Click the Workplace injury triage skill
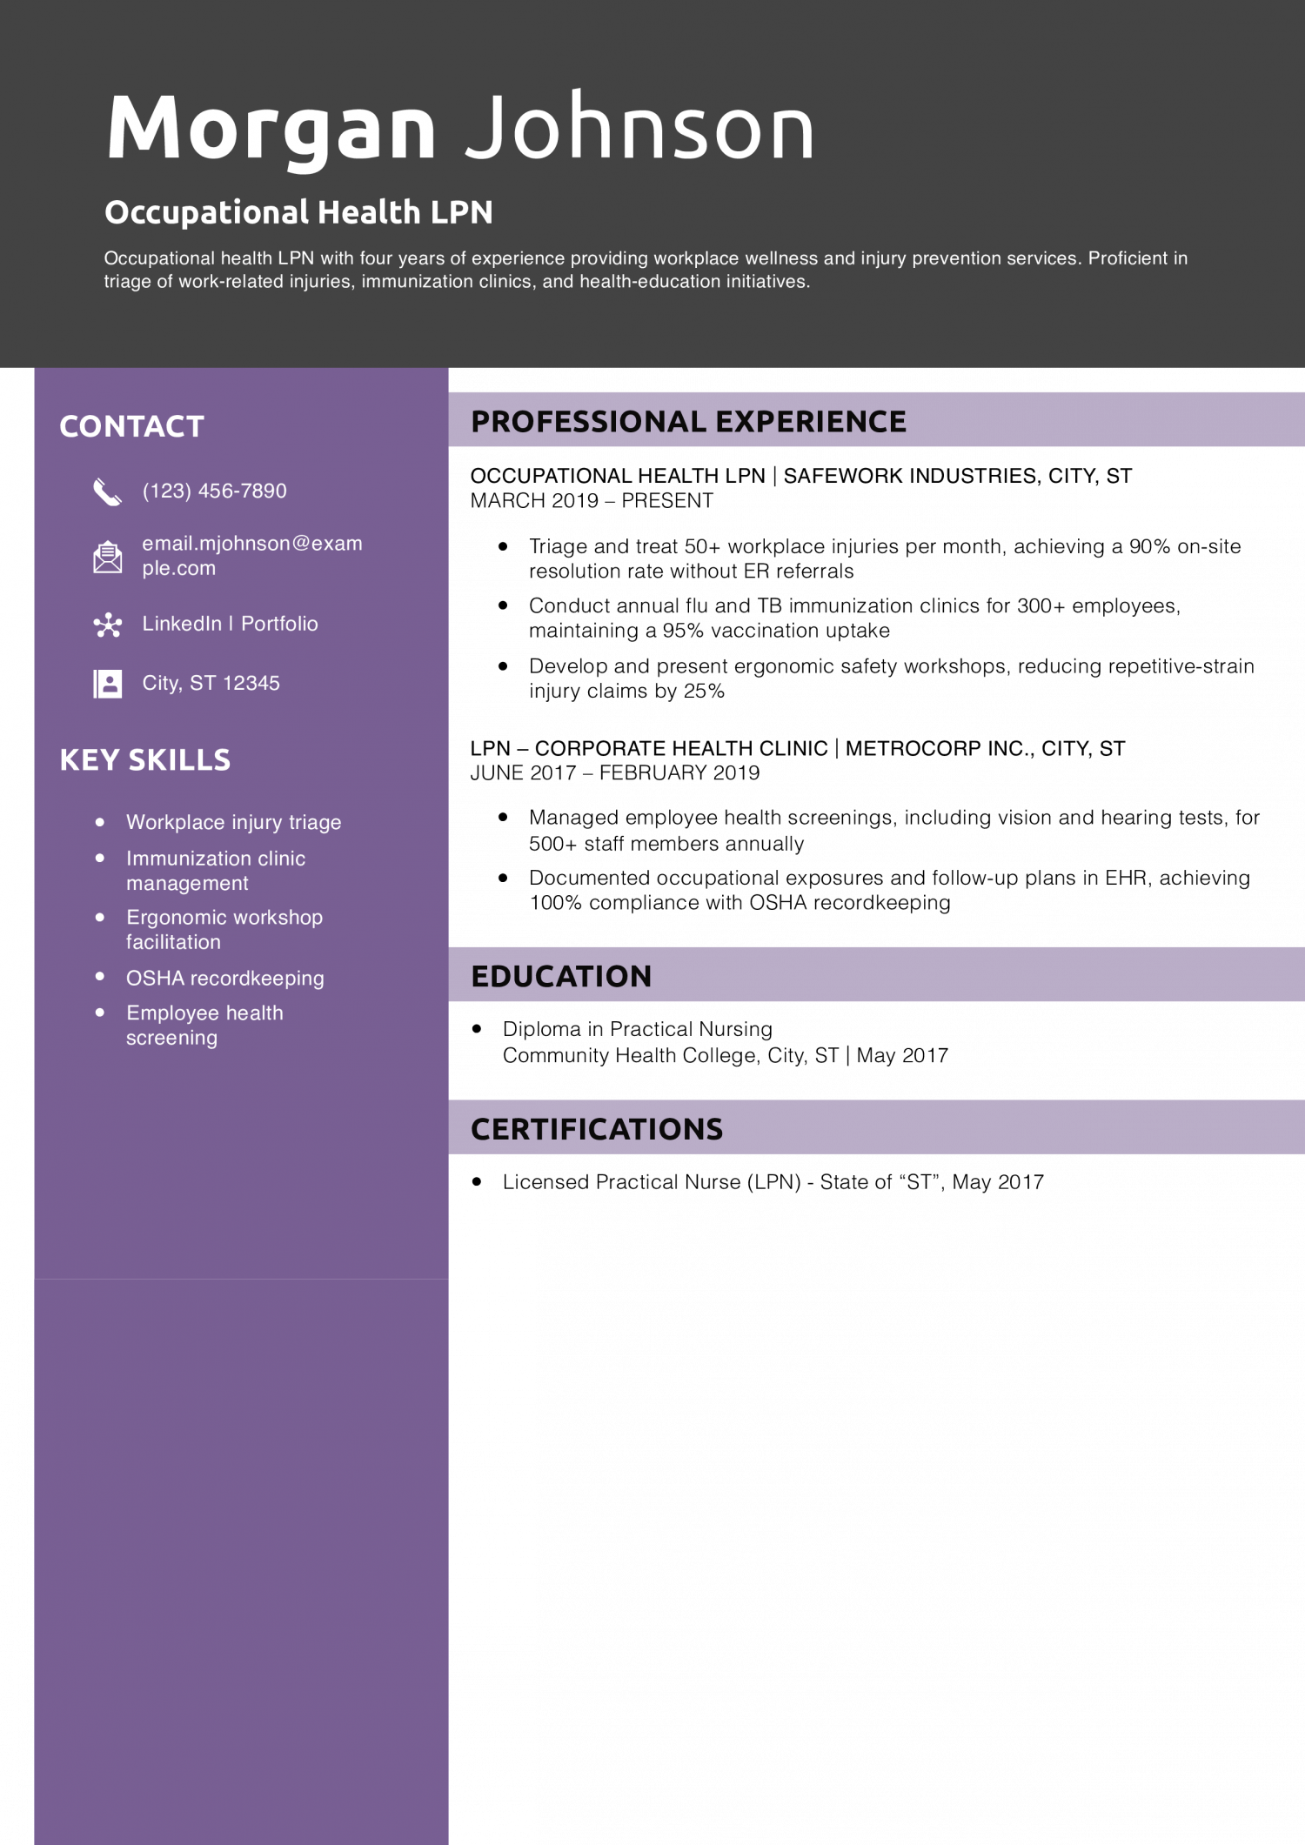The width and height of the screenshot is (1305, 1845). [x=233, y=822]
